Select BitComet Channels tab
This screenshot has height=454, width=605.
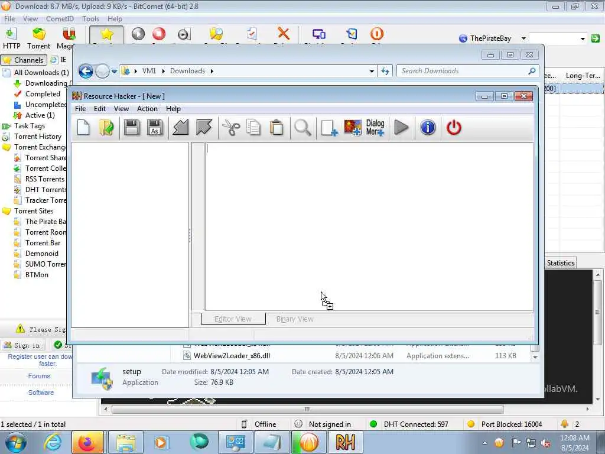24,60
